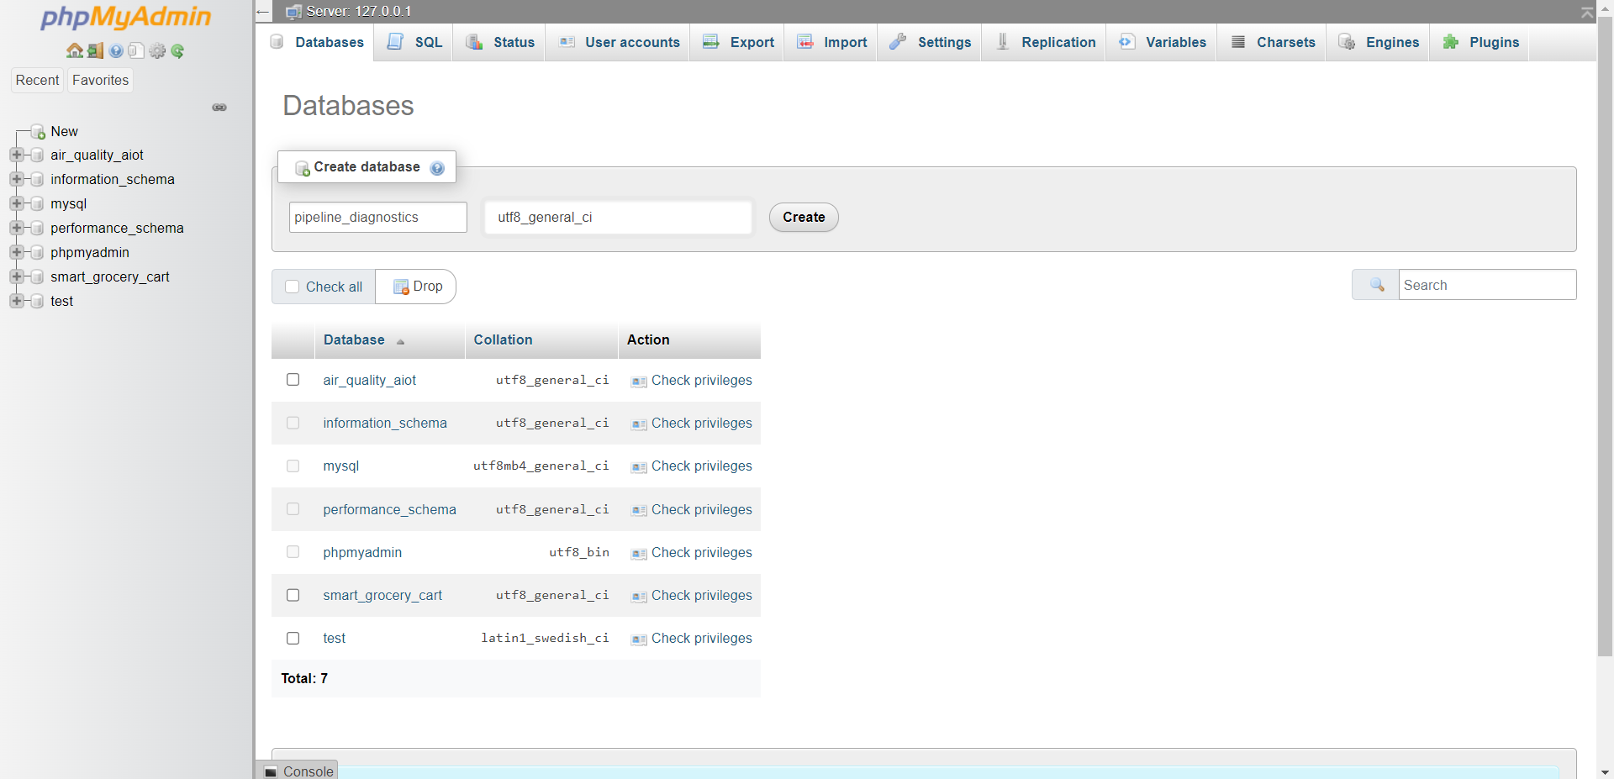Viewport: 1614px width, 779px height.
Task: Click the ascending sort arrow on Database column
Action: pyautogui.click(x=401, y=341)
